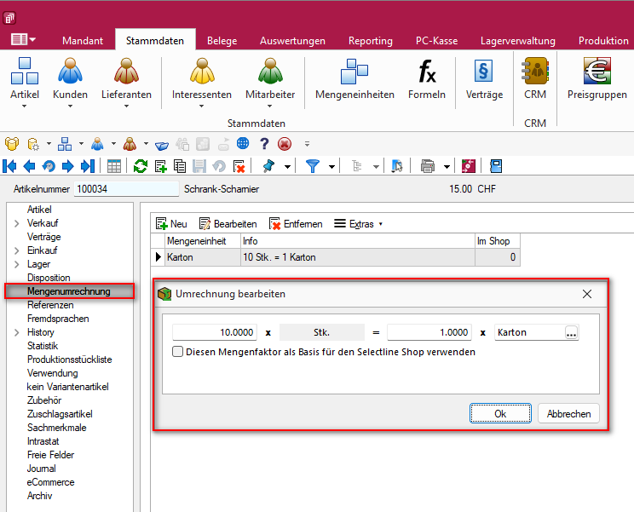Screen dimensions: 634x512
Task: Click the Bearbeiten button
Action: point(228,224)
